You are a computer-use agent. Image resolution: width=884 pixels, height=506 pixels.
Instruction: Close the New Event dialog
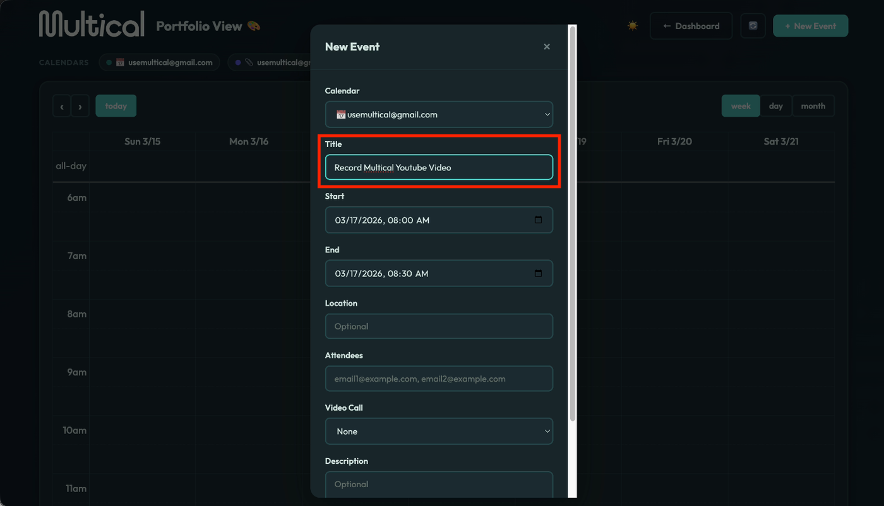click(x=547, y=47)
